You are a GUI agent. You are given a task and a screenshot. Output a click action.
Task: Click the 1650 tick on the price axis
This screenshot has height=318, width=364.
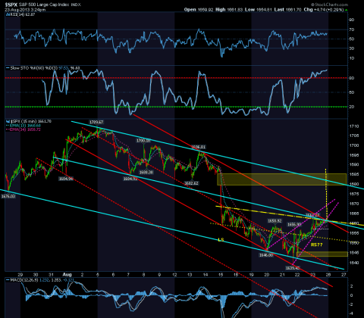[x=354, y=243]
